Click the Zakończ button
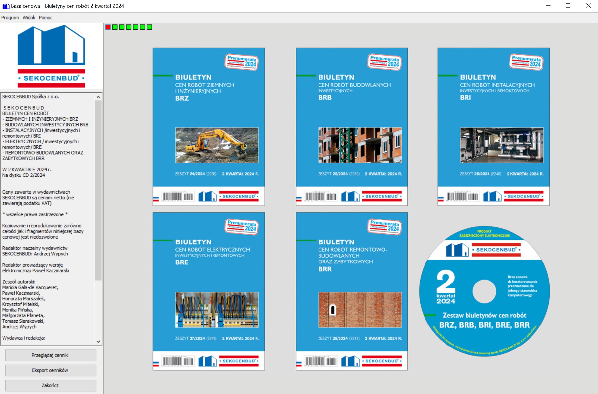 point(50,385)
